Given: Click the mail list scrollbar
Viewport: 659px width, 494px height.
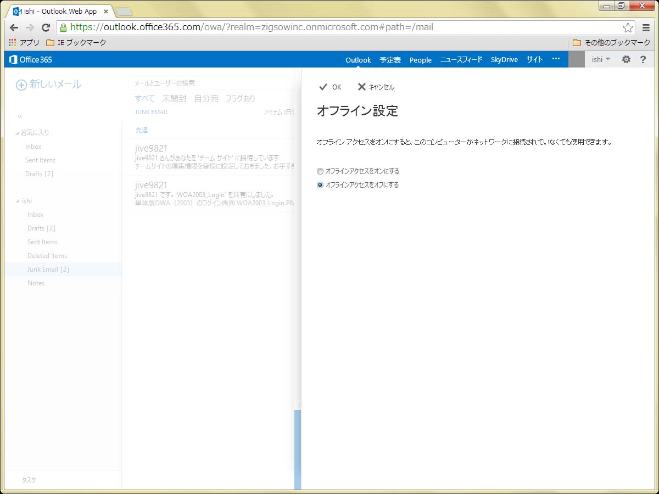Looking at the screenshot, I should [298, 450].
